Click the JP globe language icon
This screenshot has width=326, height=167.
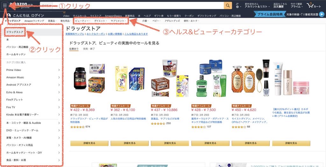[x=237, y=7]
